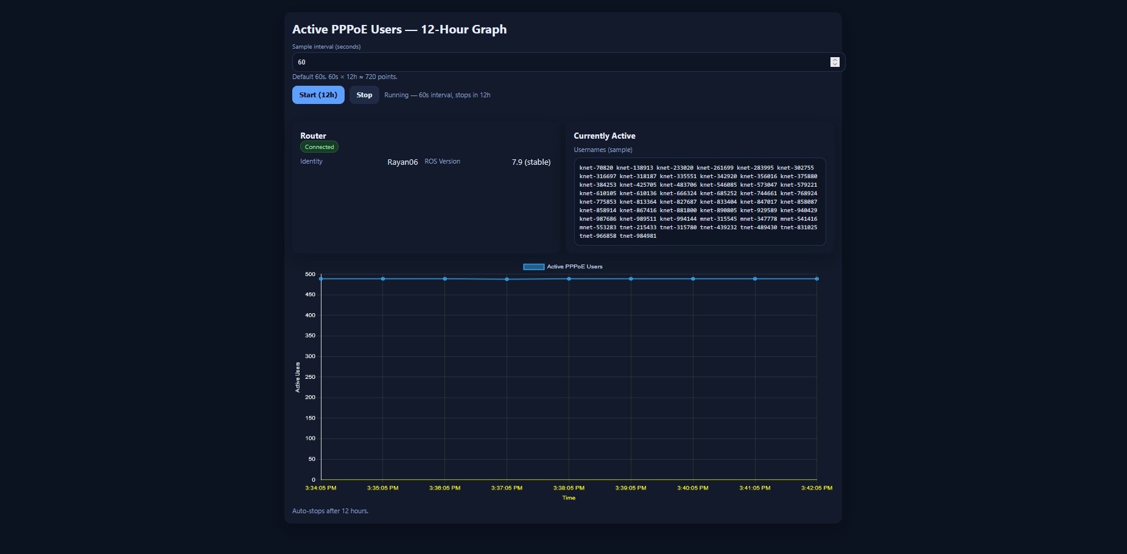Viewport: 1127px width, 554px height.
Task: Click the 'Usernames (sample)' label
Action: click(603, 150)
